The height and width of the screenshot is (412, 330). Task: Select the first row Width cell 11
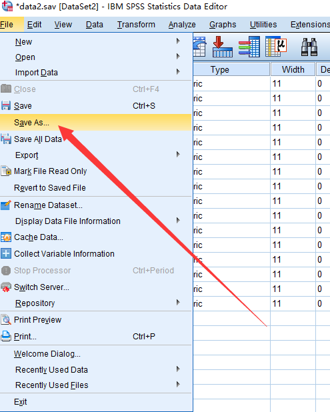point(293,84)
